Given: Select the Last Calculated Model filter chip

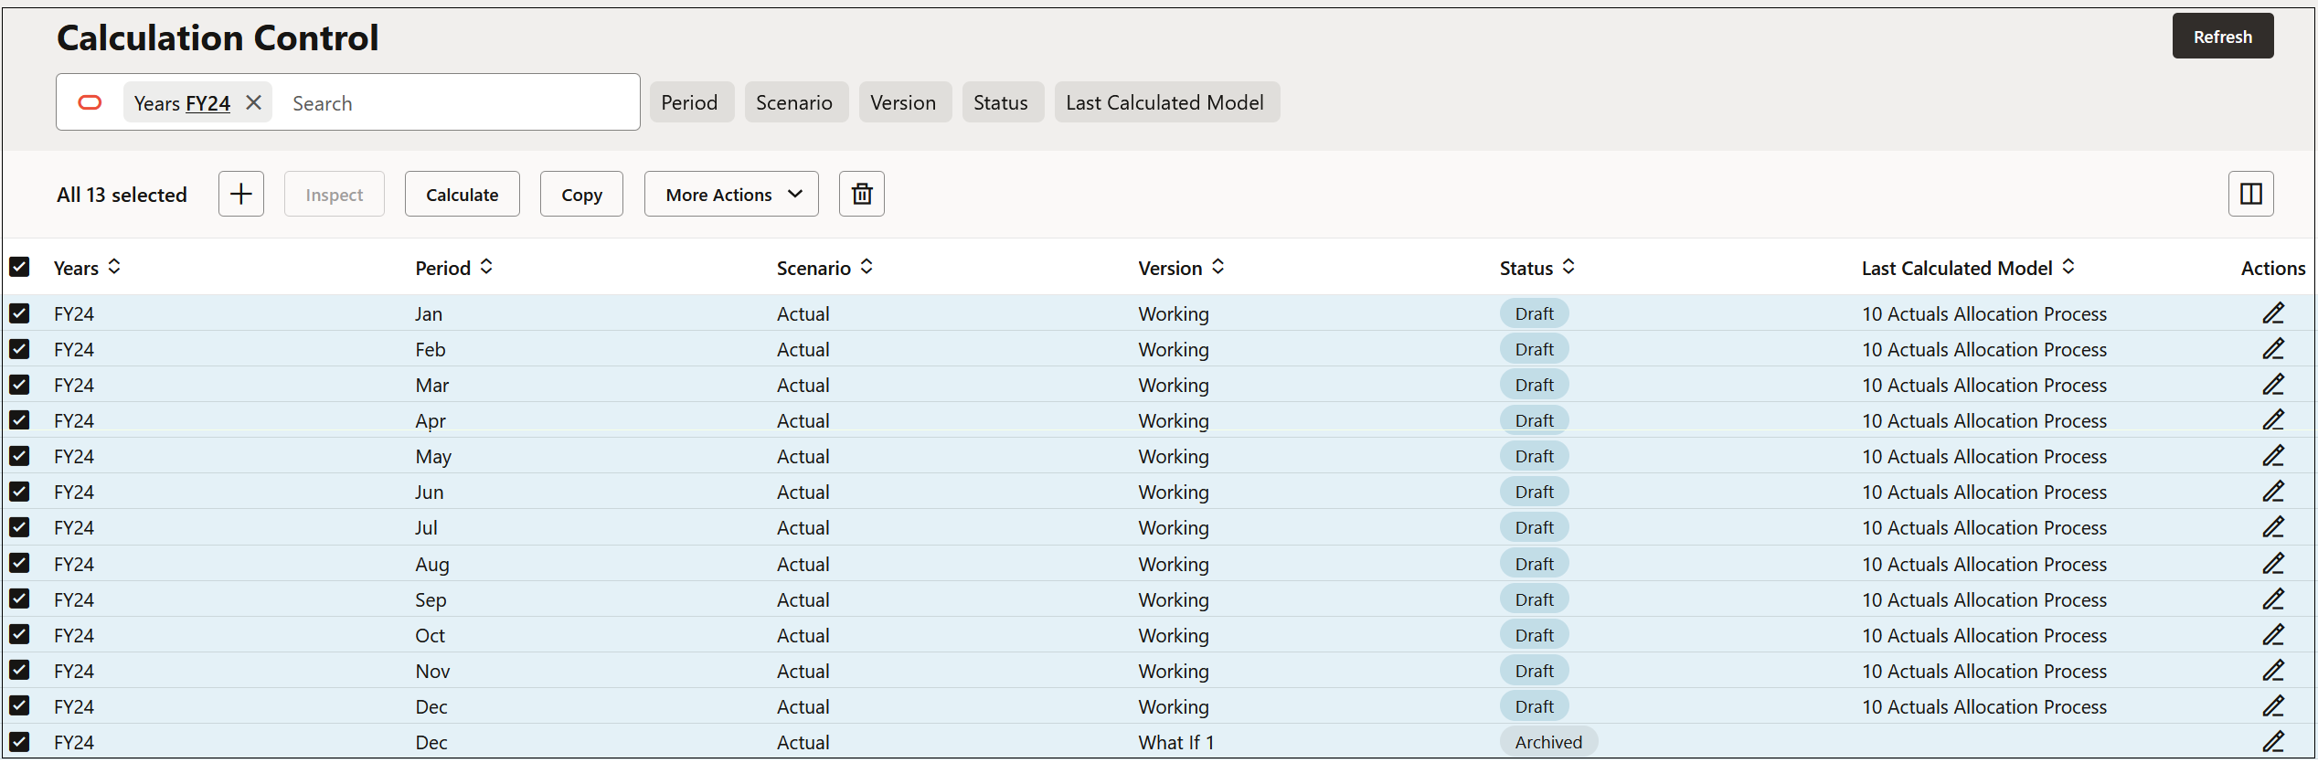Looking at the screenshot, I should tap(1166, 102).
